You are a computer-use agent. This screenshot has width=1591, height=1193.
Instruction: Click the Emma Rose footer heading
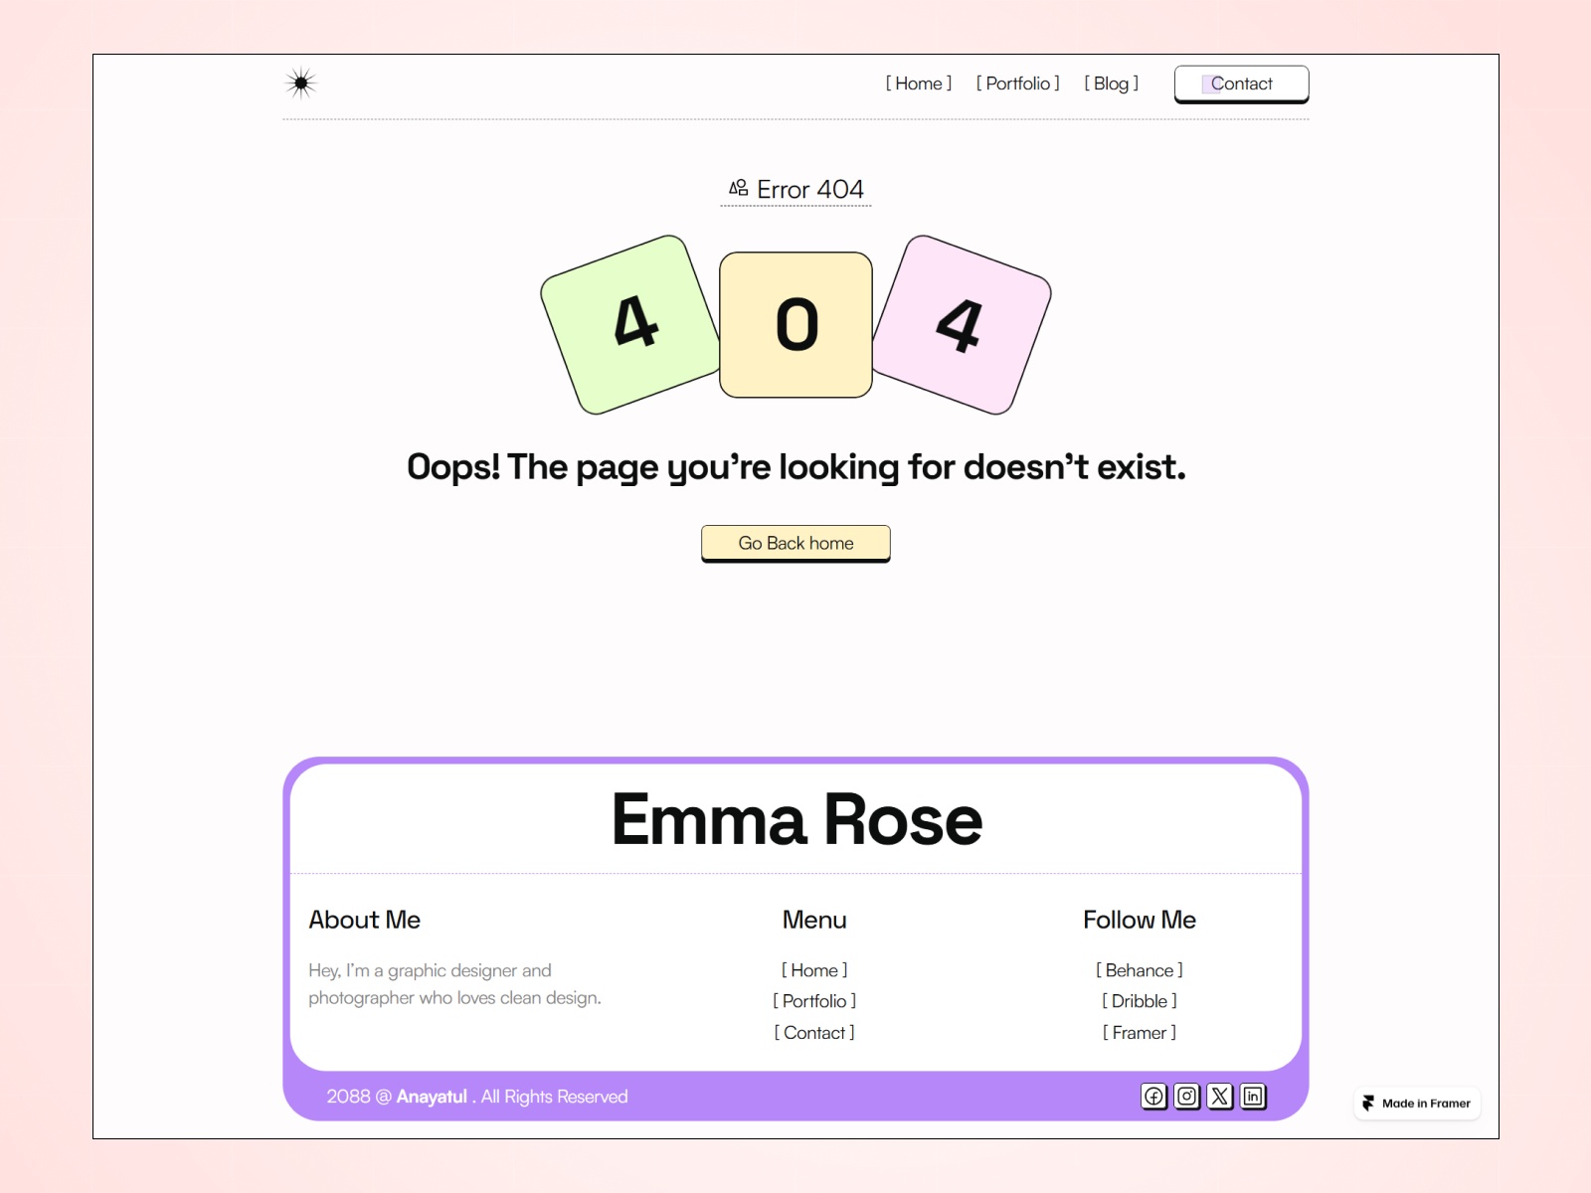797,819
